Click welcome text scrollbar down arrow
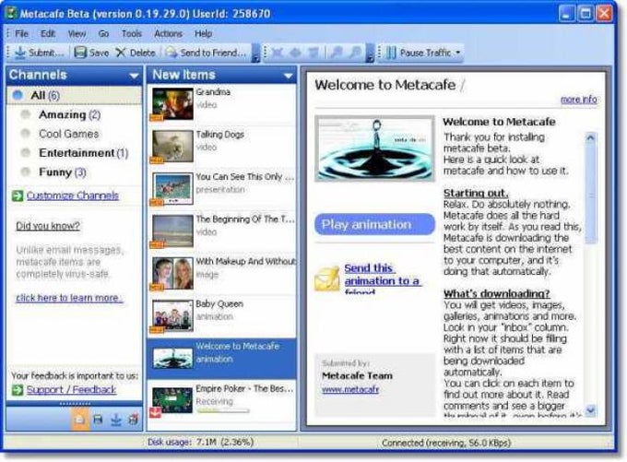 pyautogui.click(x=591, y=409)
